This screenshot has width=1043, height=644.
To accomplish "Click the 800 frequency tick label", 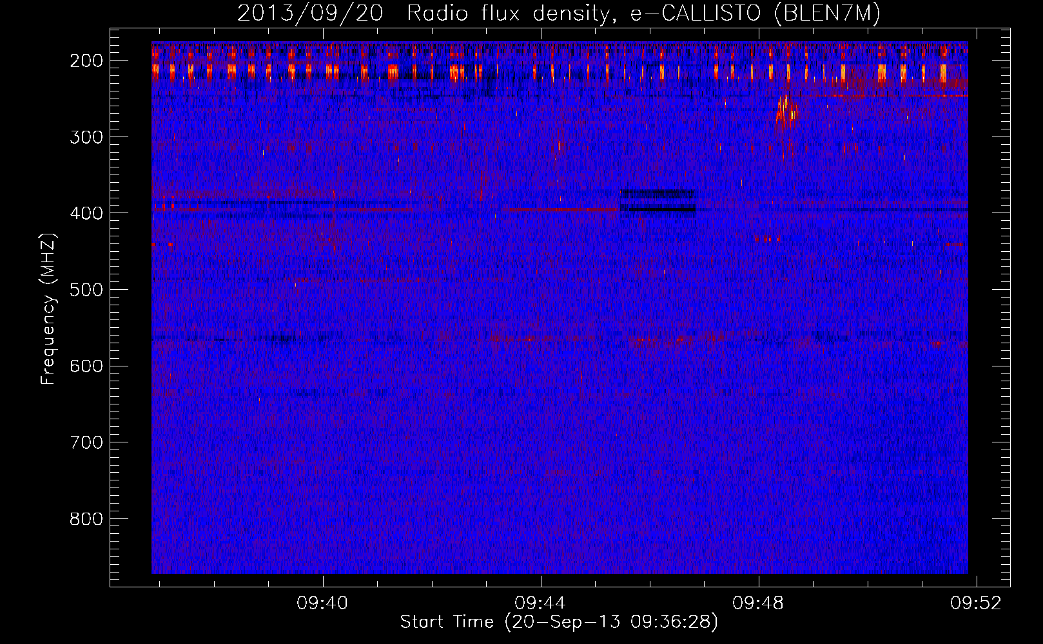I will (x=86, y=519).
